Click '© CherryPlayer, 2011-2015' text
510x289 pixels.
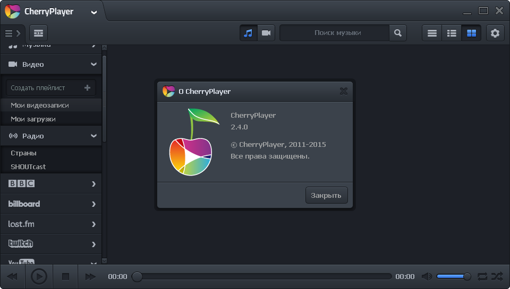point(278,144)
